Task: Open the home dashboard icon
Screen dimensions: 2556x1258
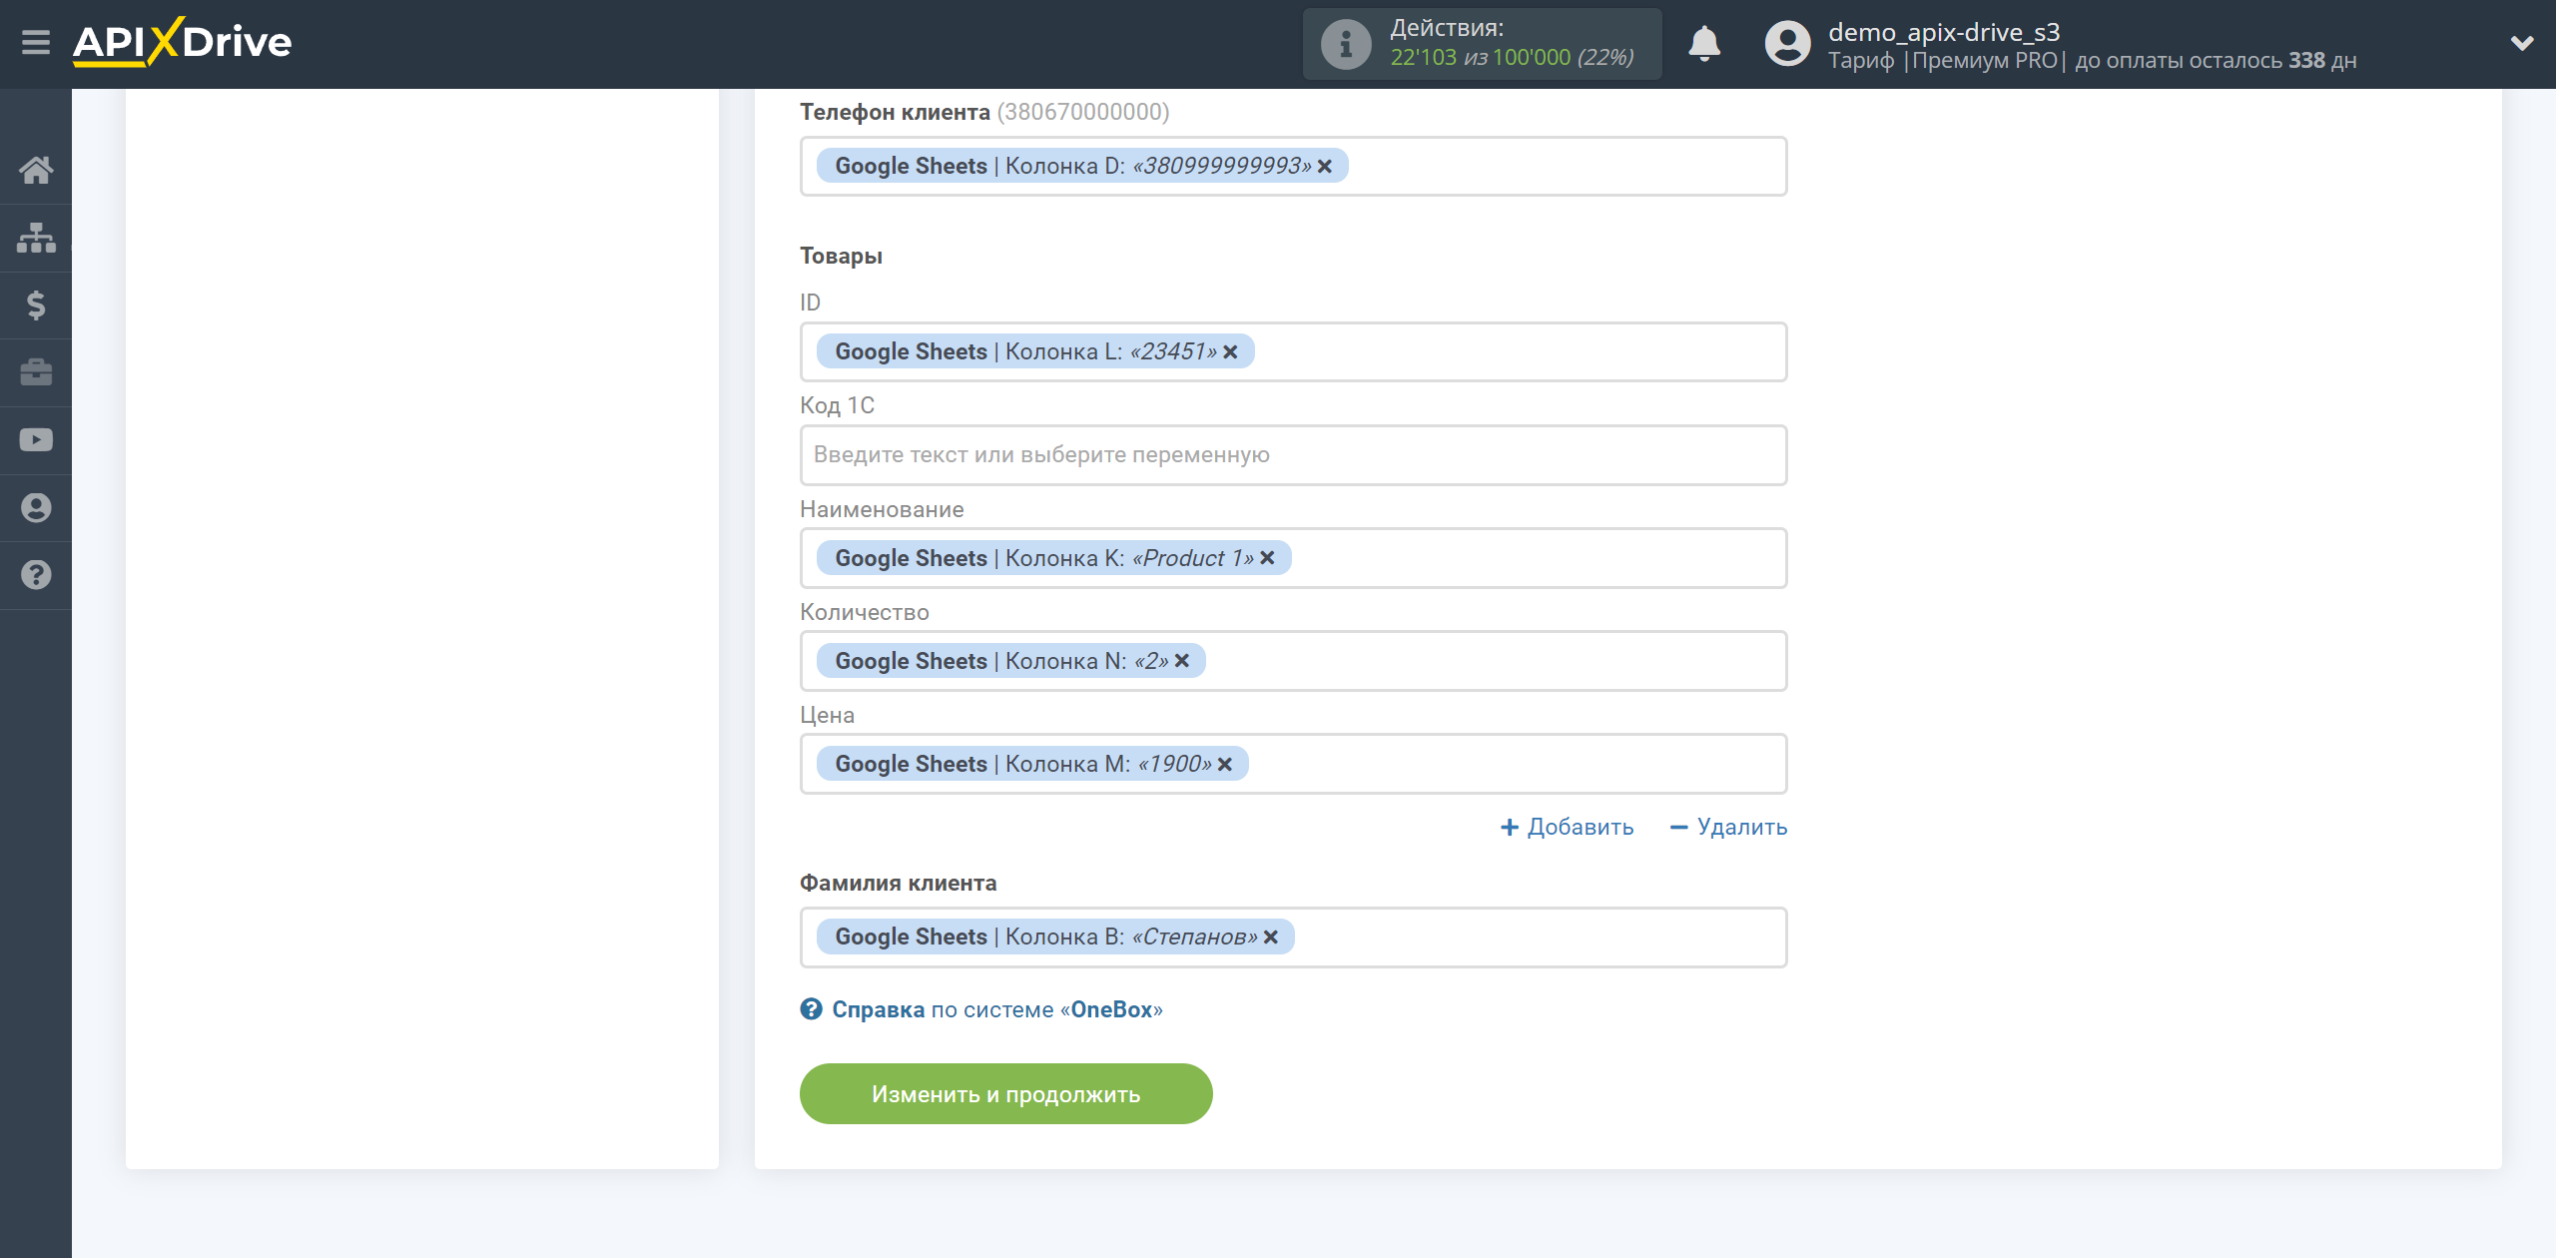Action: click(x=36, y=170)
